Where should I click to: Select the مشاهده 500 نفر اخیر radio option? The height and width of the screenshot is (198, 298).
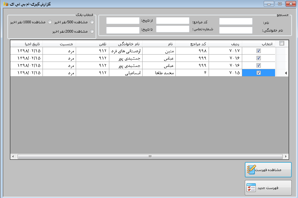92,22
